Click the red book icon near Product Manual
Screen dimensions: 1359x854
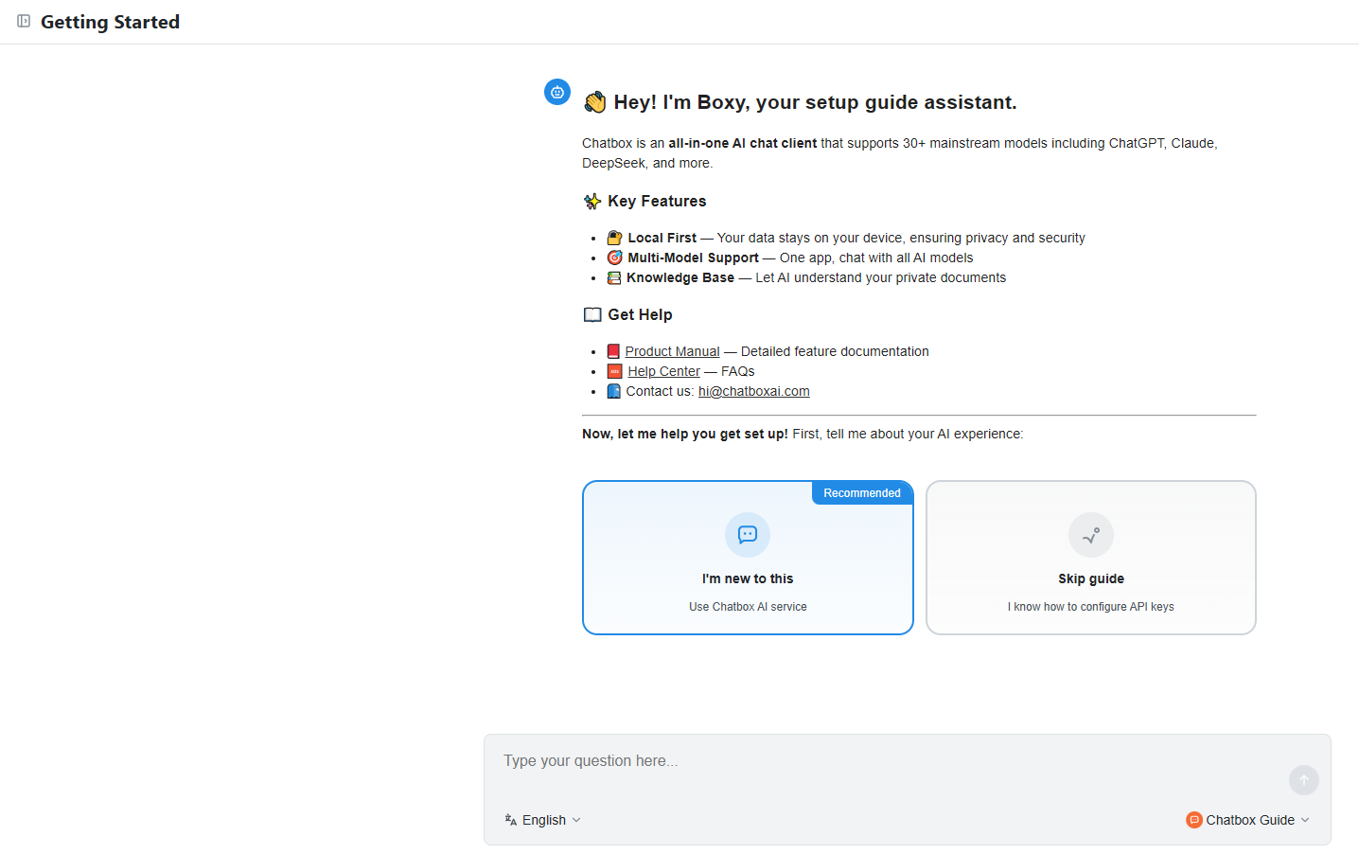tap(613, 351)
